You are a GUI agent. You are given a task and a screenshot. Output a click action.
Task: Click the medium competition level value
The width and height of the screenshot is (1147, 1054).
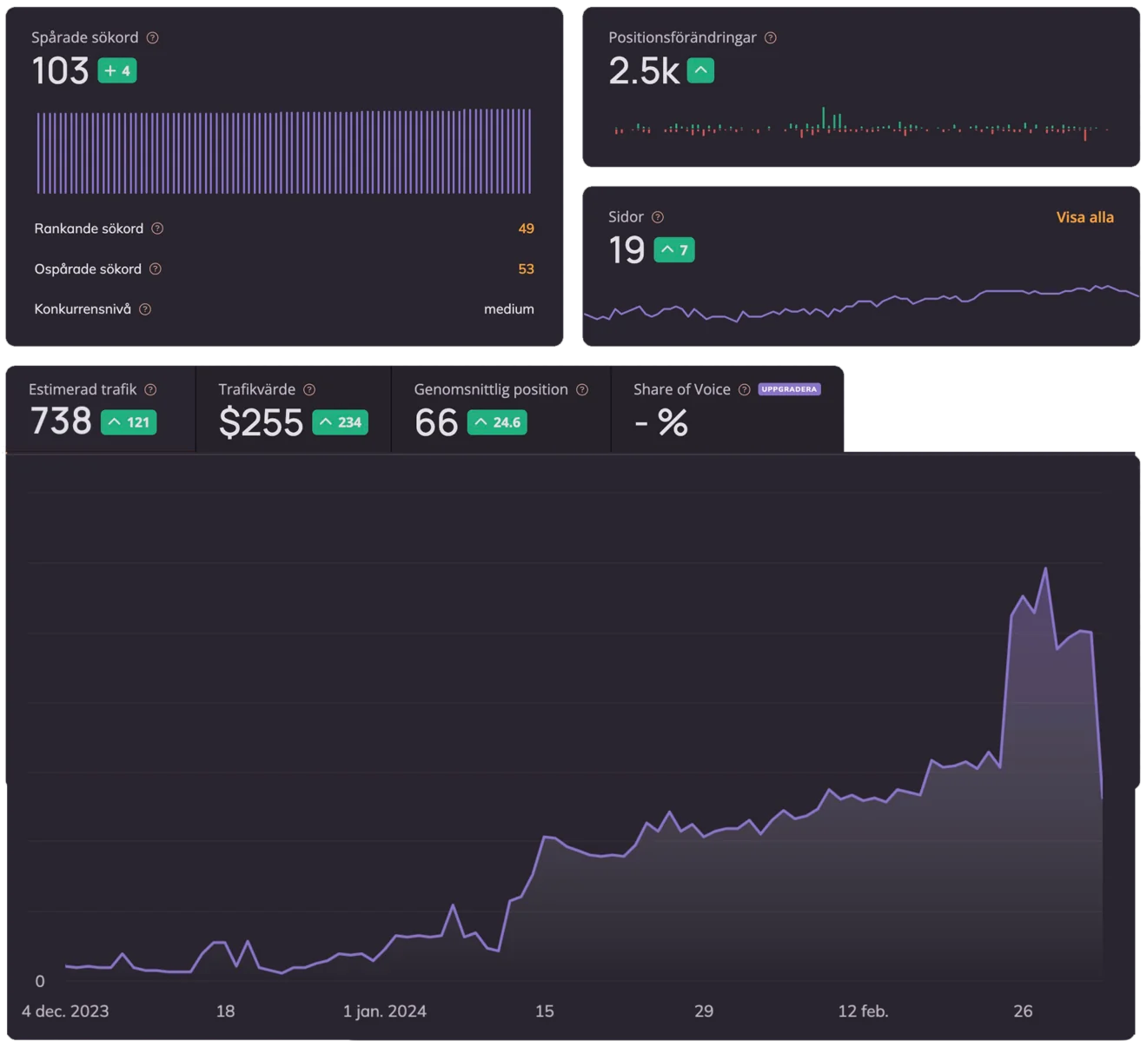pos(509,309)
